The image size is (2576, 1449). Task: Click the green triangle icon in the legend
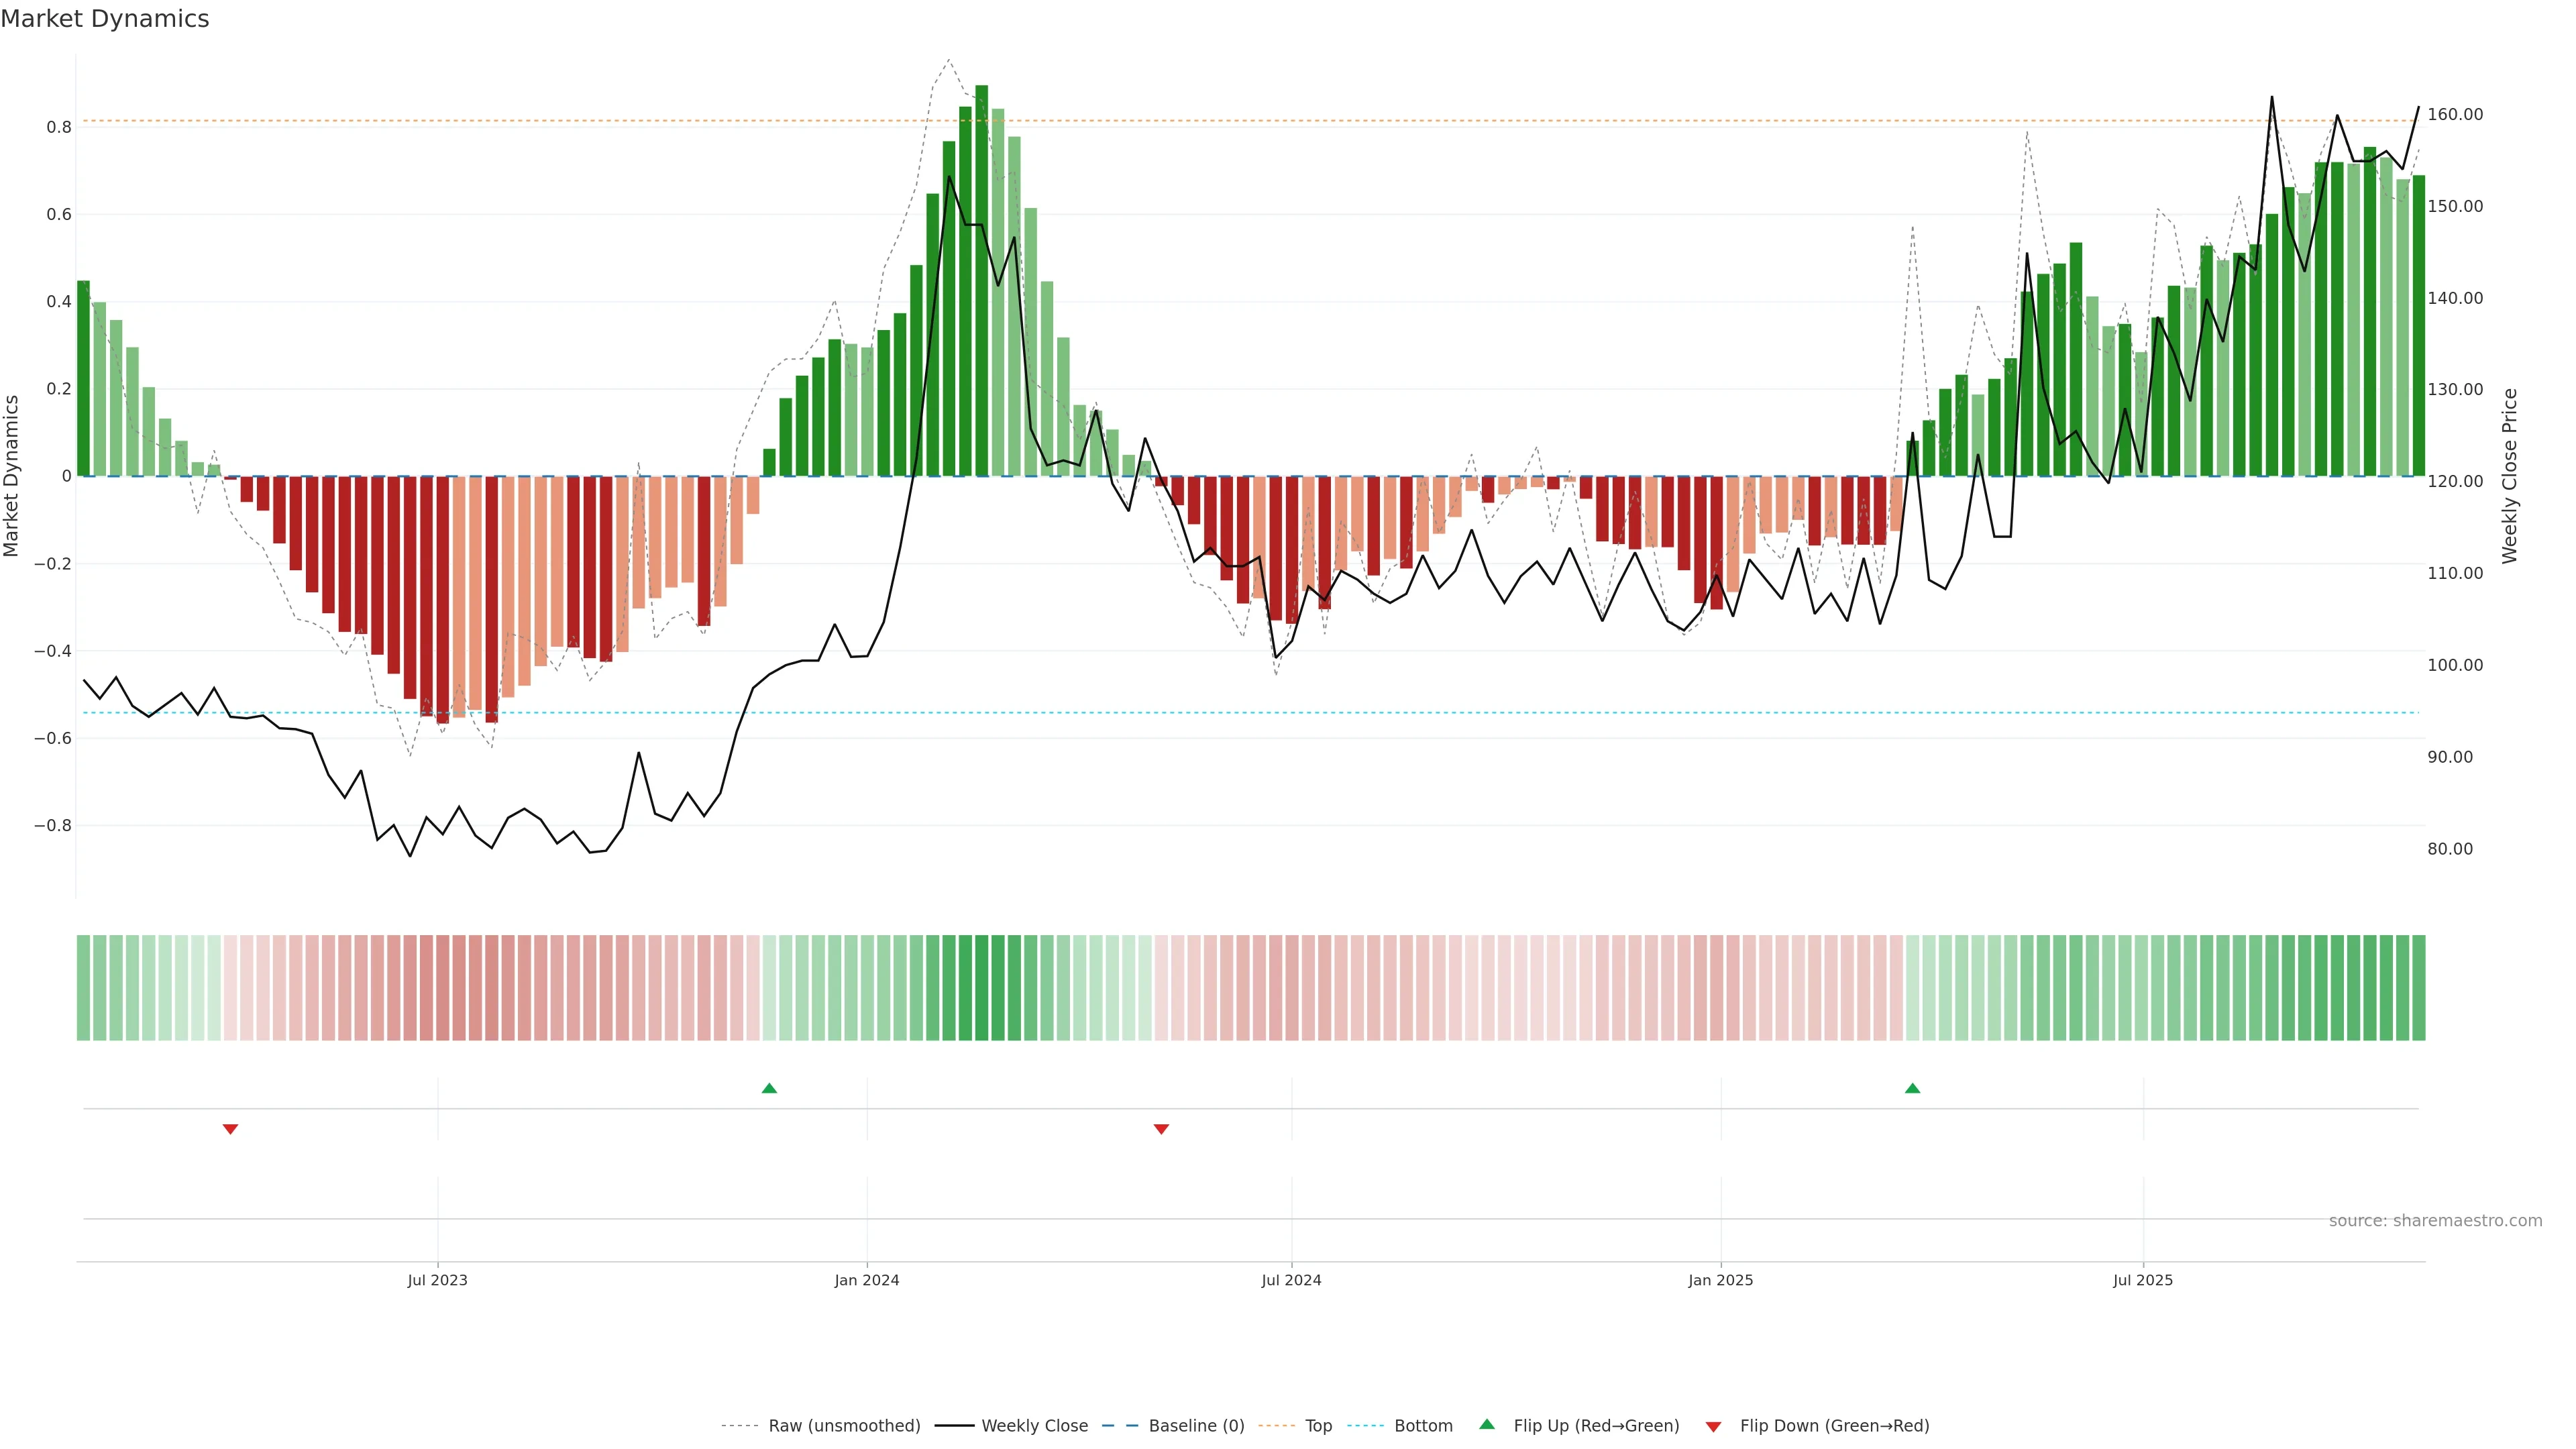pos(1487,1424)
